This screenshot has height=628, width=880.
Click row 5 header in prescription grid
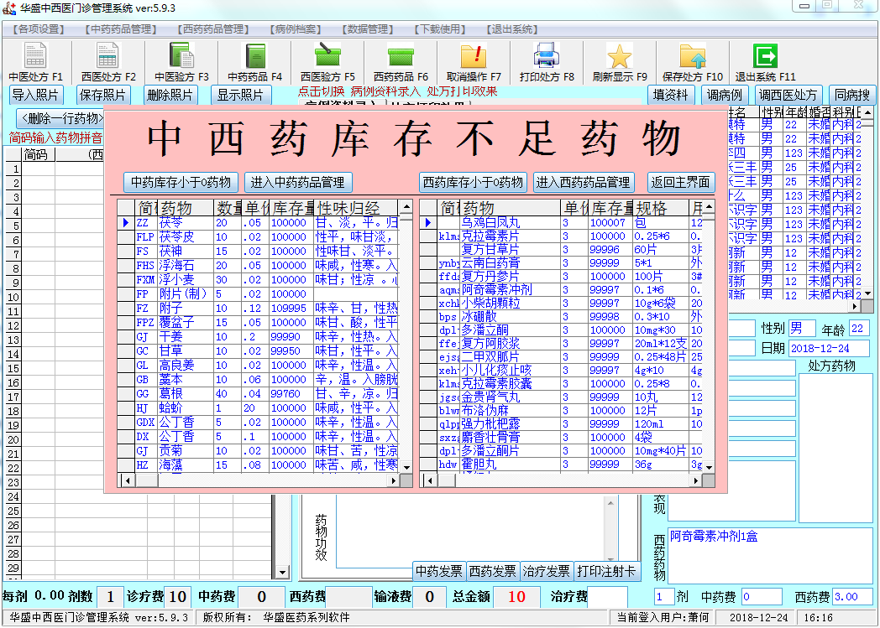click(13, 226)
